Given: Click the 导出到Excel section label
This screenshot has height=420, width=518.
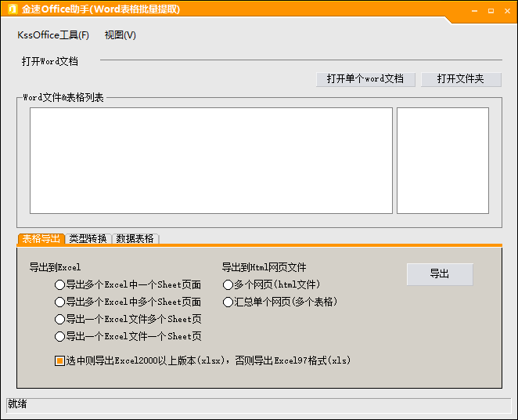Looking at the screenshot, I should point(55,267).
